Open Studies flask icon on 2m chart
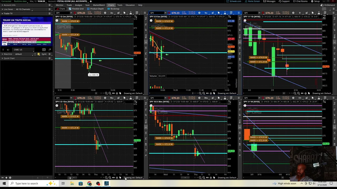The image size is (337, 189). coord(131,13)
